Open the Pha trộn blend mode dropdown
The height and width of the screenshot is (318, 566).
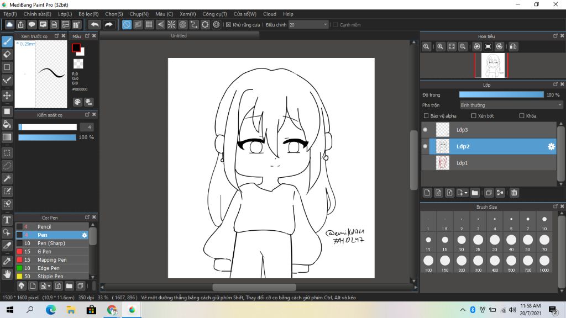pos(511,105)
